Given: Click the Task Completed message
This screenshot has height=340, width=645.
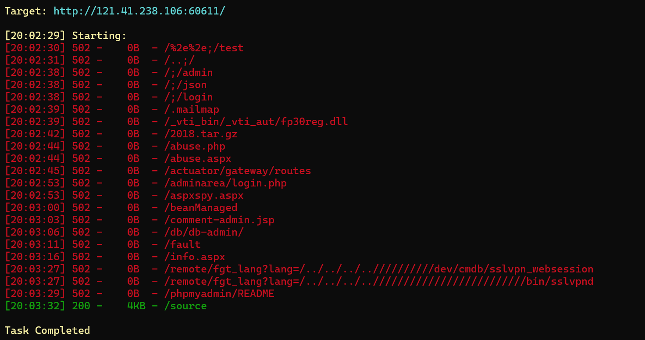Looking at the screenshot, I should pyautogui.click(x=47, y=330).
